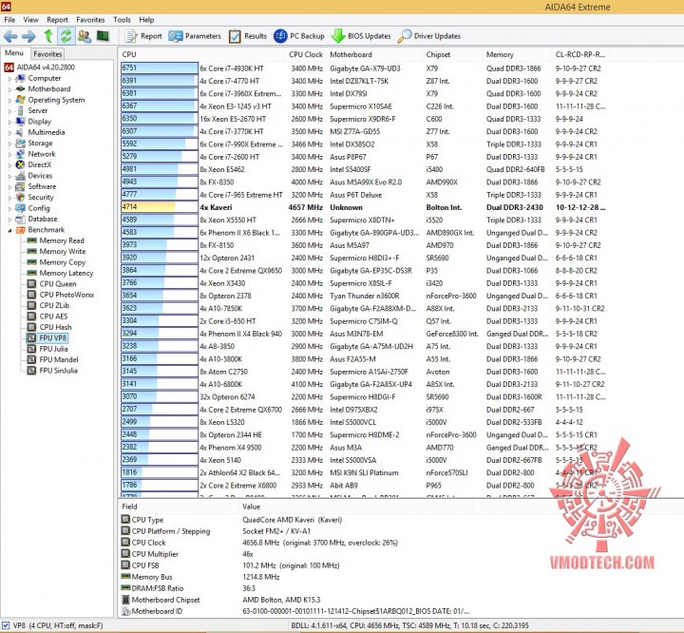The image size is (684, 633).
Task: Open PC Backup from toolbar
Action: [299, 36]
